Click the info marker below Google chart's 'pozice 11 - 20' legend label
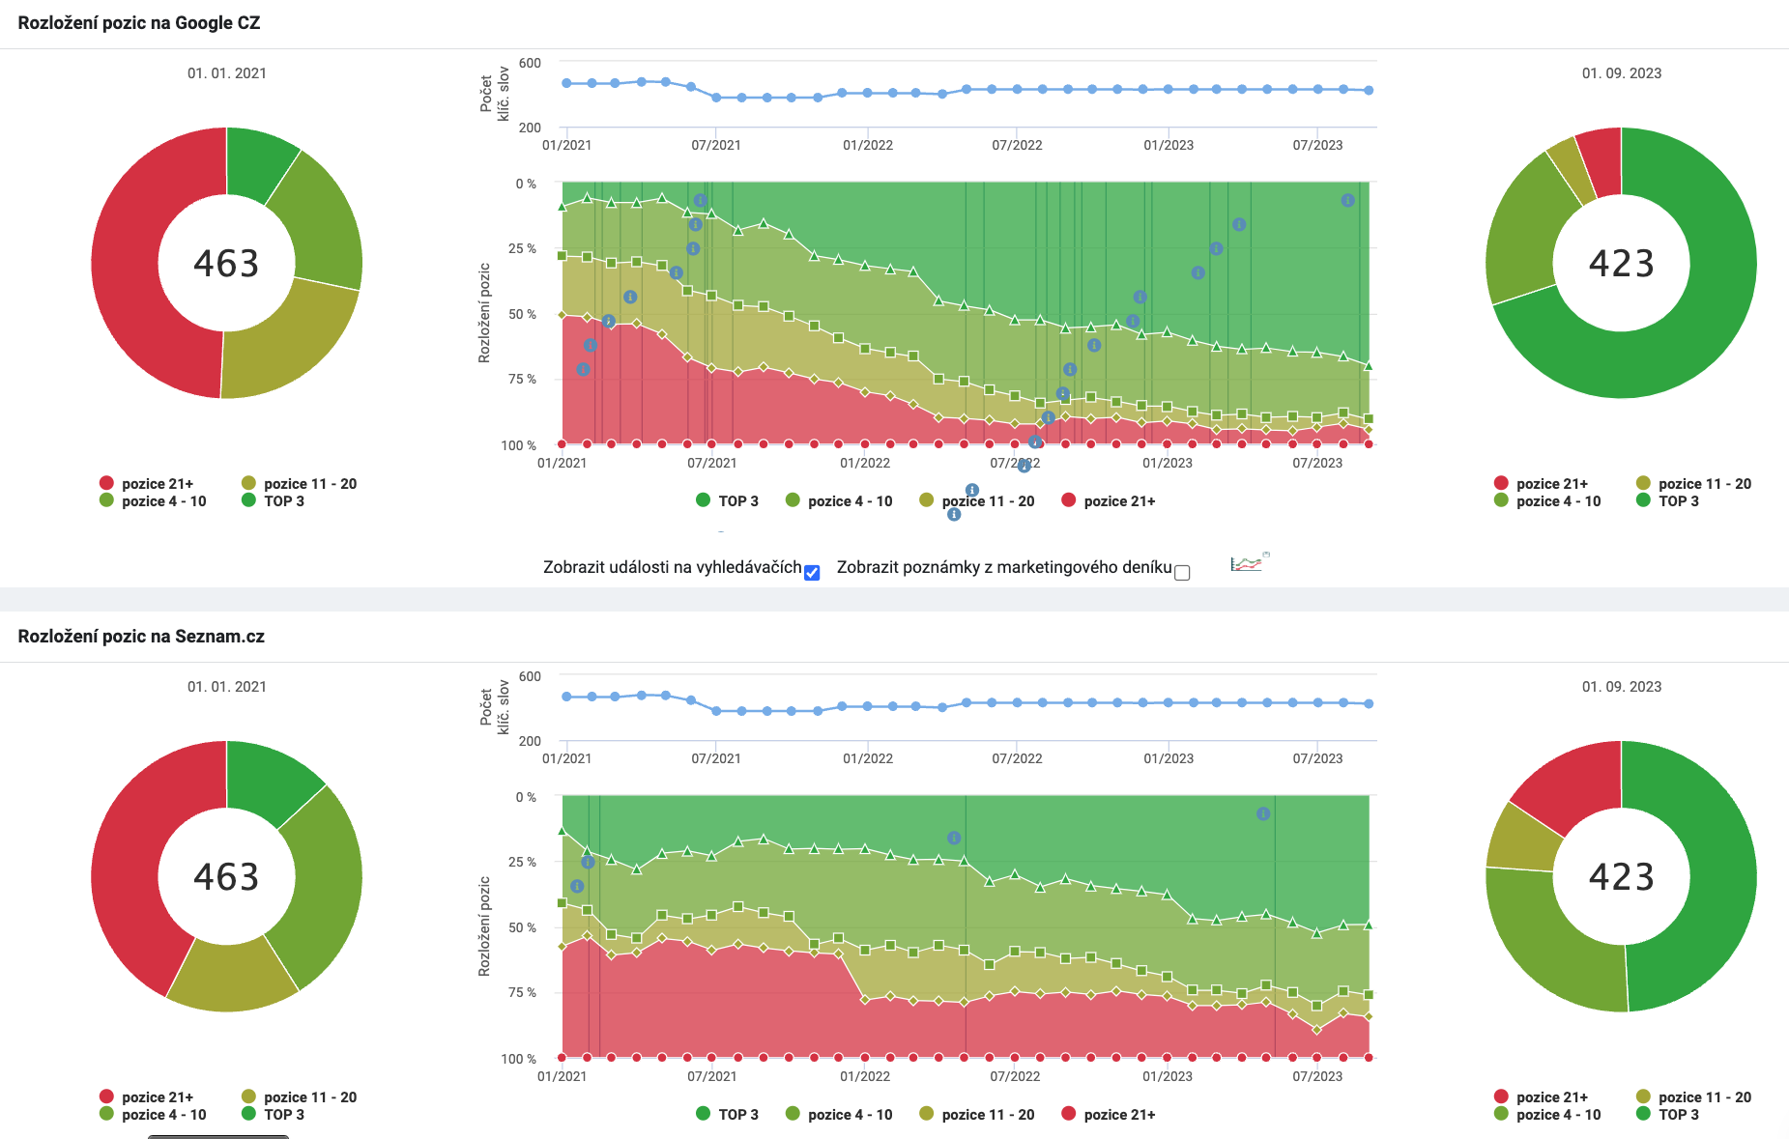This screenshot has width=1789, height=1139. [x=954, y=514]
